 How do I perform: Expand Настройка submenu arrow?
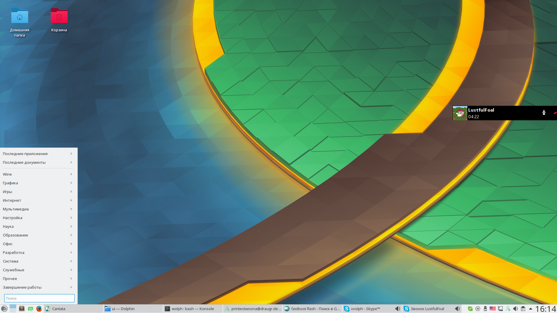pyautogui.click(x=71, y=218)
